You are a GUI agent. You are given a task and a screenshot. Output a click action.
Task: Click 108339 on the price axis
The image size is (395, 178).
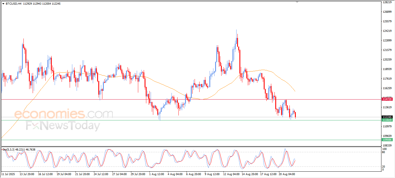[x=387, y=146]
